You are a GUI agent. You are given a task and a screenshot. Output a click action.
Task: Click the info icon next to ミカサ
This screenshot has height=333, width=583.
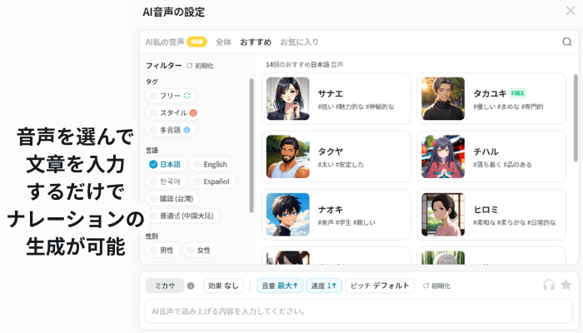click(x=191, y=286)
